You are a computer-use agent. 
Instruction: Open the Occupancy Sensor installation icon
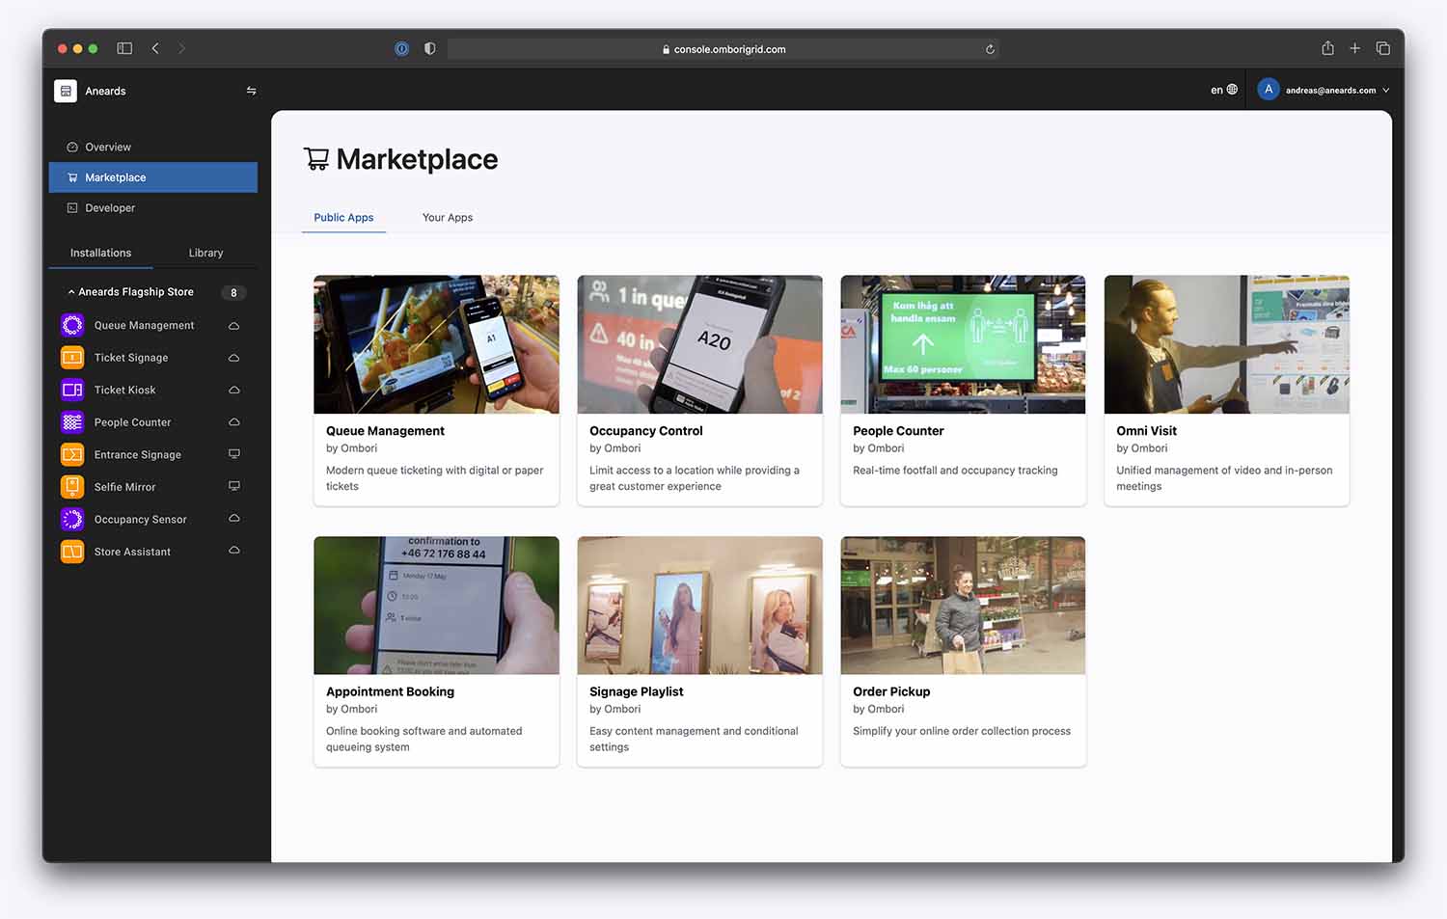click(71, 519)
